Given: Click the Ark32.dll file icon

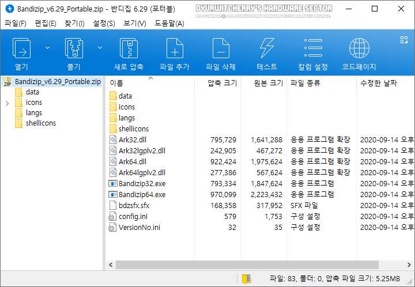Looking at the screenshot, I should coord(113,139).
